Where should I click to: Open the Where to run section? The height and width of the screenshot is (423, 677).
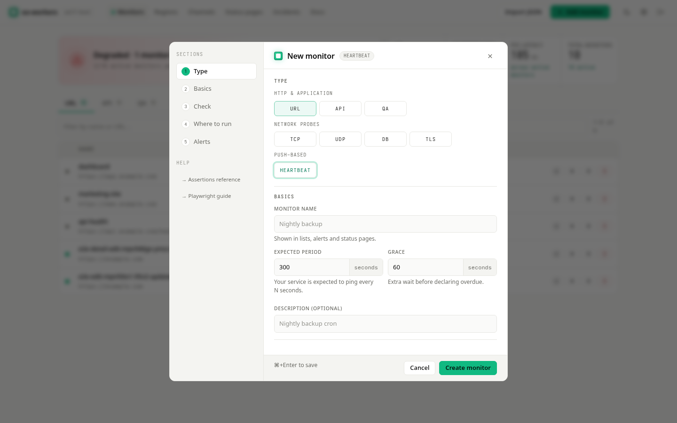216,124
